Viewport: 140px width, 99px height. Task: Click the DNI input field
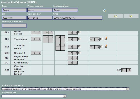click(14, 18)
